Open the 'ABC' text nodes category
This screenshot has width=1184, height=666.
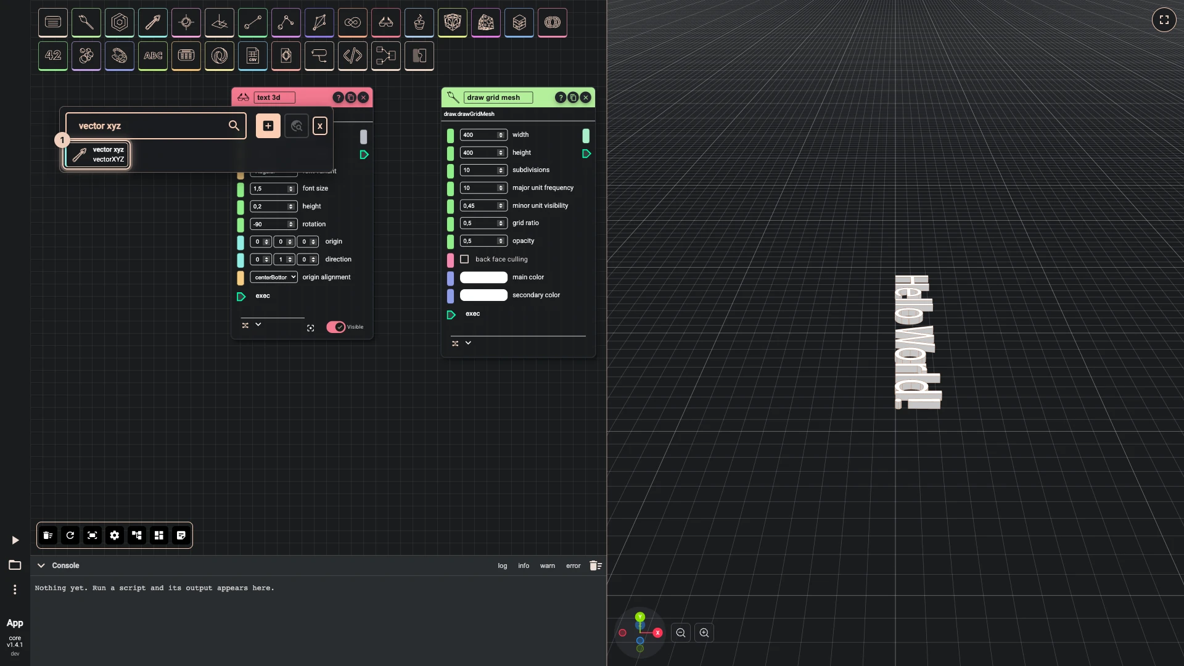point(153,56)
